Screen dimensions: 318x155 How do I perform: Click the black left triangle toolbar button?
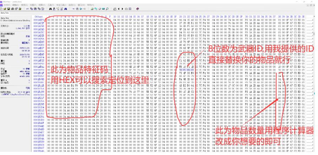119,9
